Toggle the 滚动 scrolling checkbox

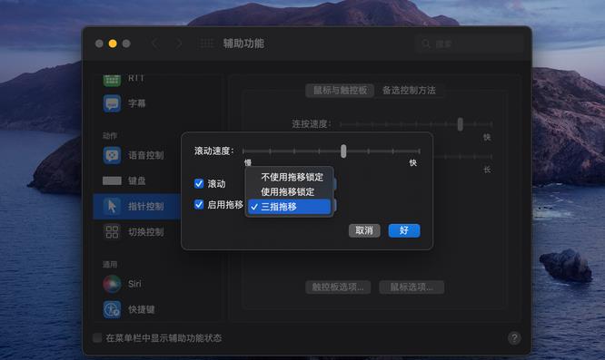pyautogui.click(x=199, y=184)
